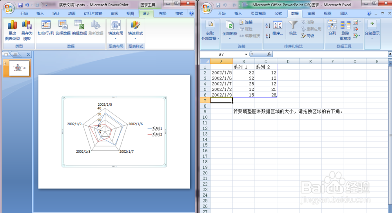Click Excel Get External Data icon
This screenshot has height=213, width=392.
210,31
